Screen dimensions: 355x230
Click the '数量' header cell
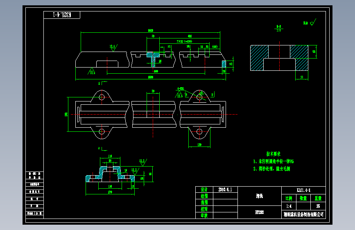[x=303, y=198]
